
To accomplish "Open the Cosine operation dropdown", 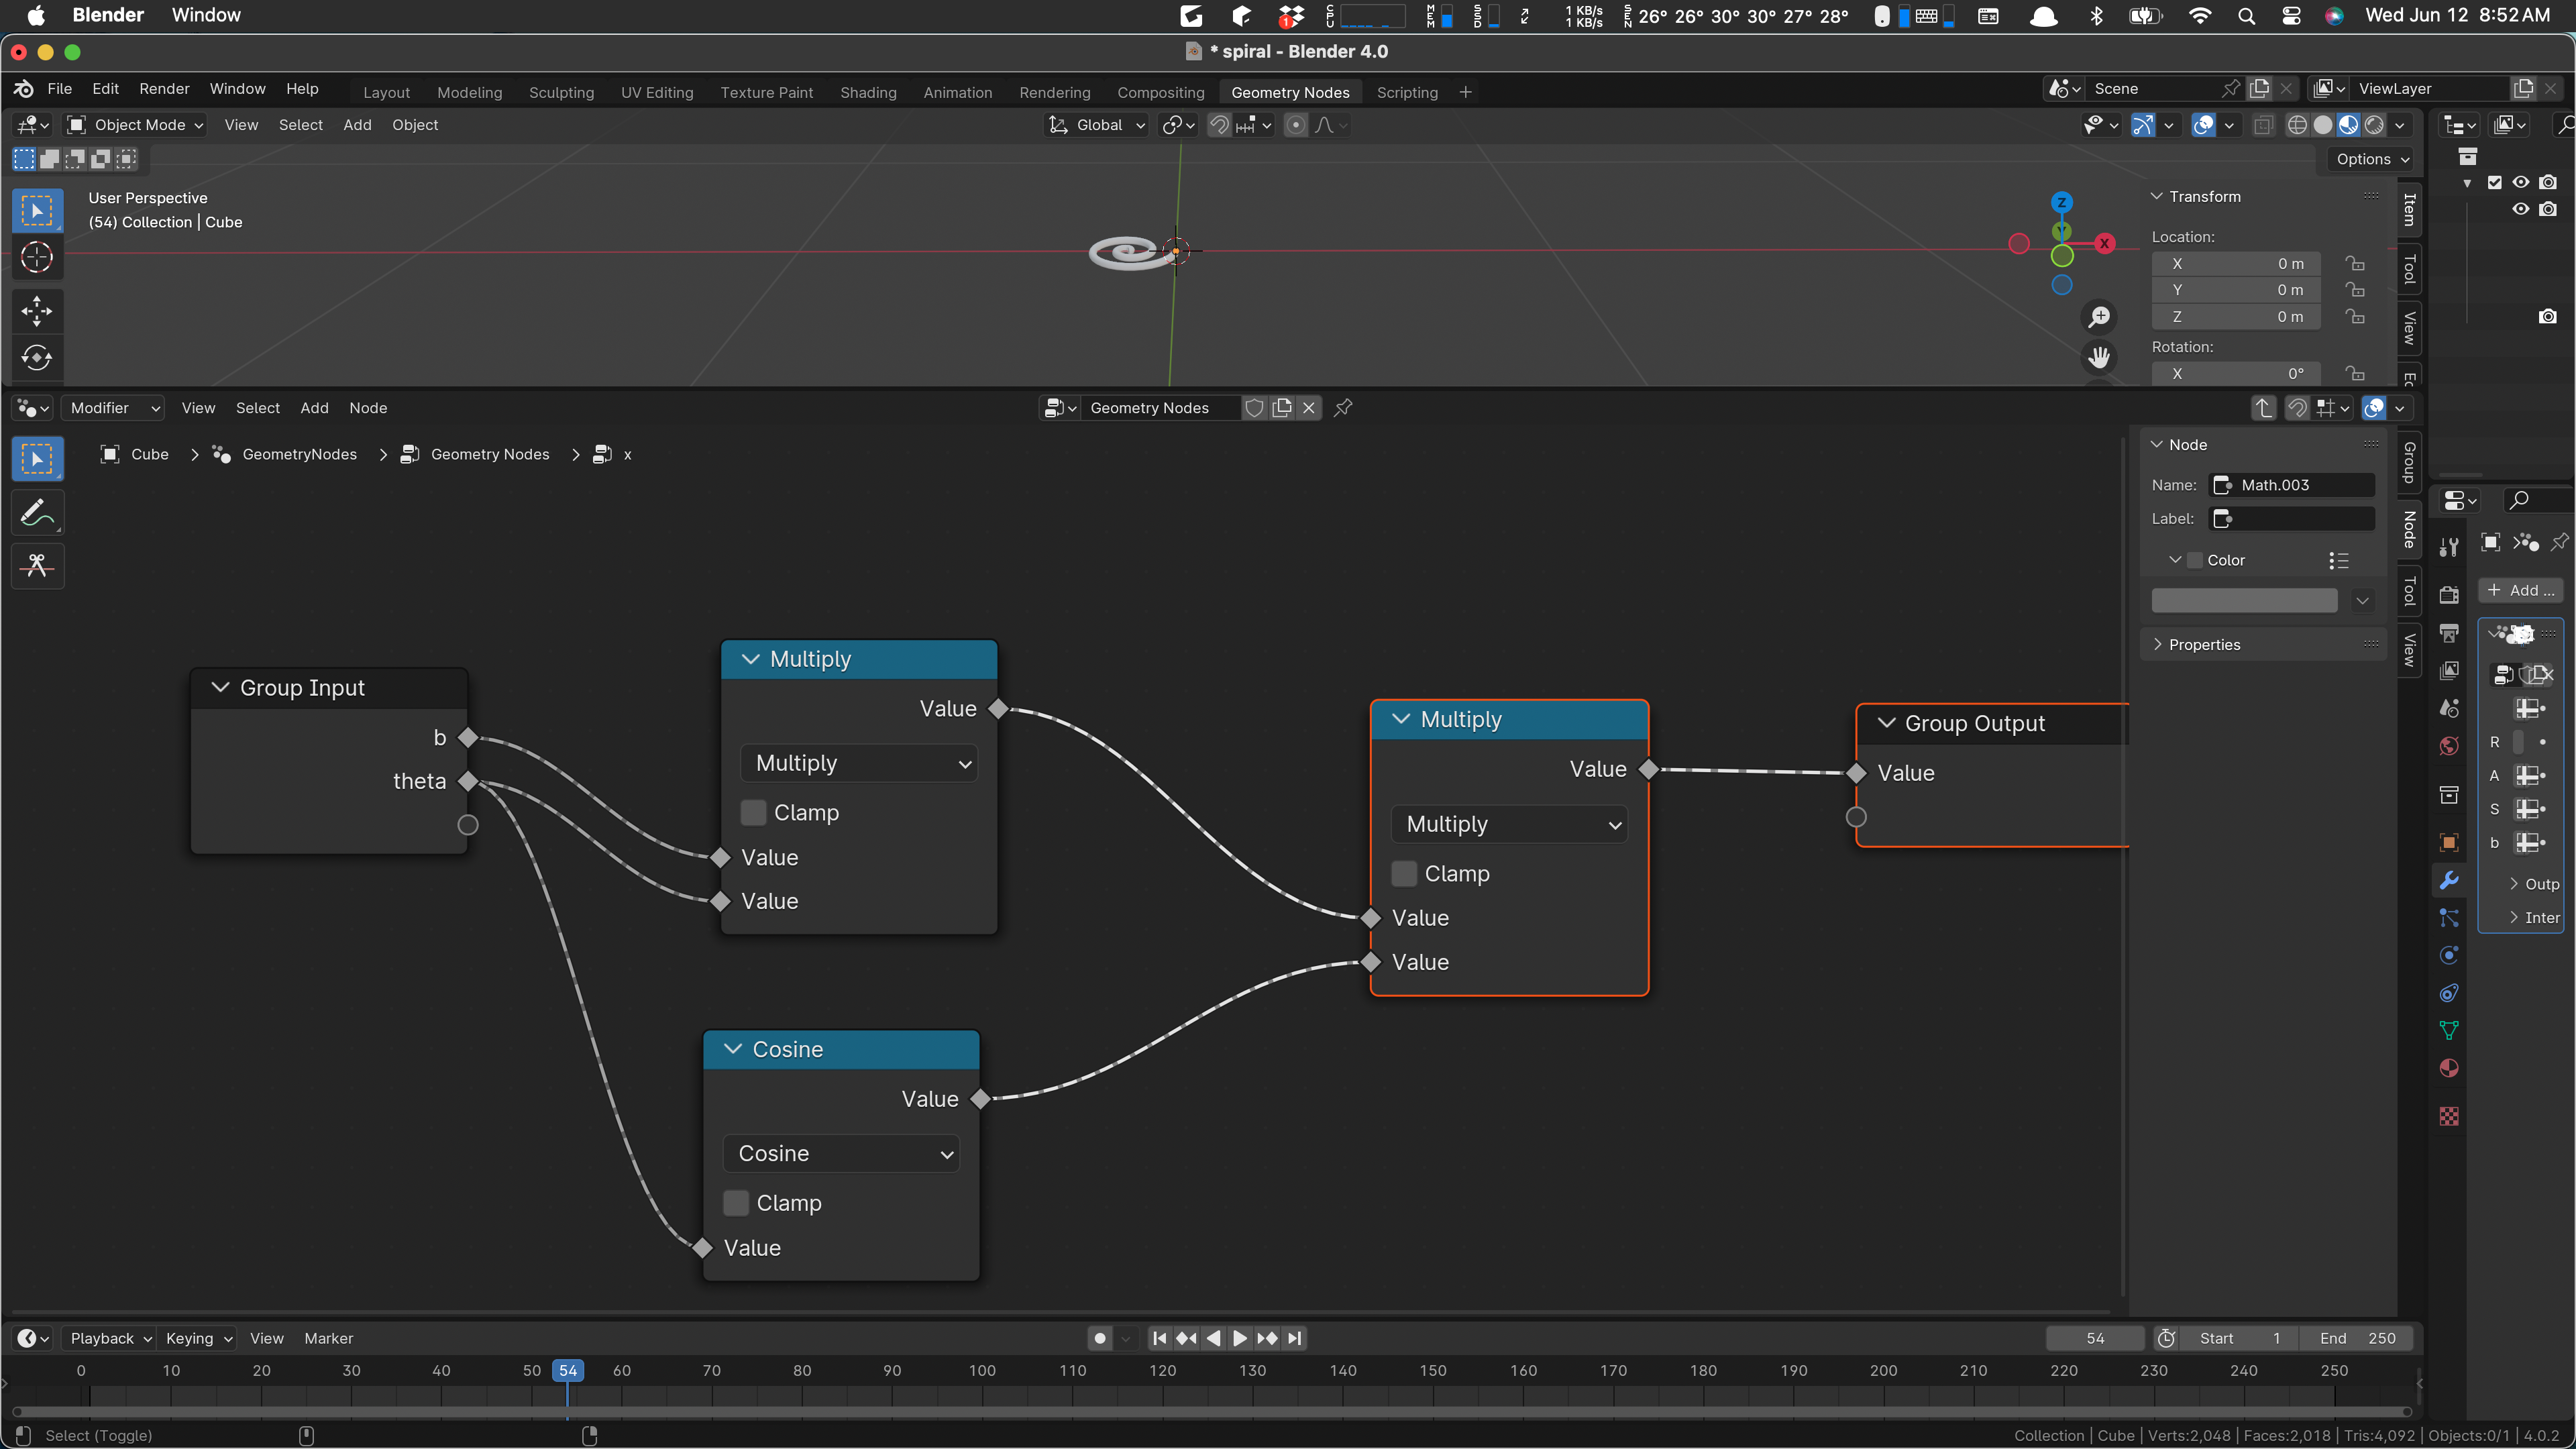I will pos(841,1153).
